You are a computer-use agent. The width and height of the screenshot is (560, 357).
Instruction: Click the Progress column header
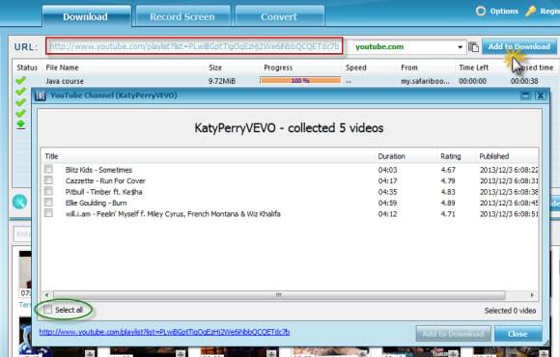click(278, 68)
